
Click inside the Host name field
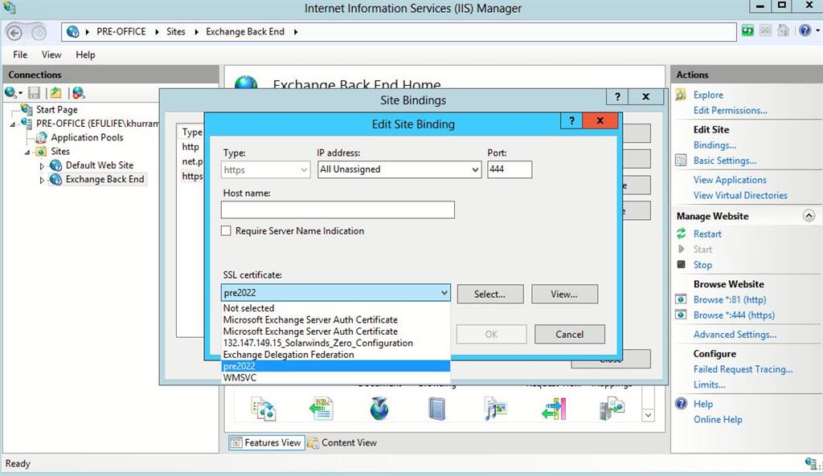(x=336, y=210)
